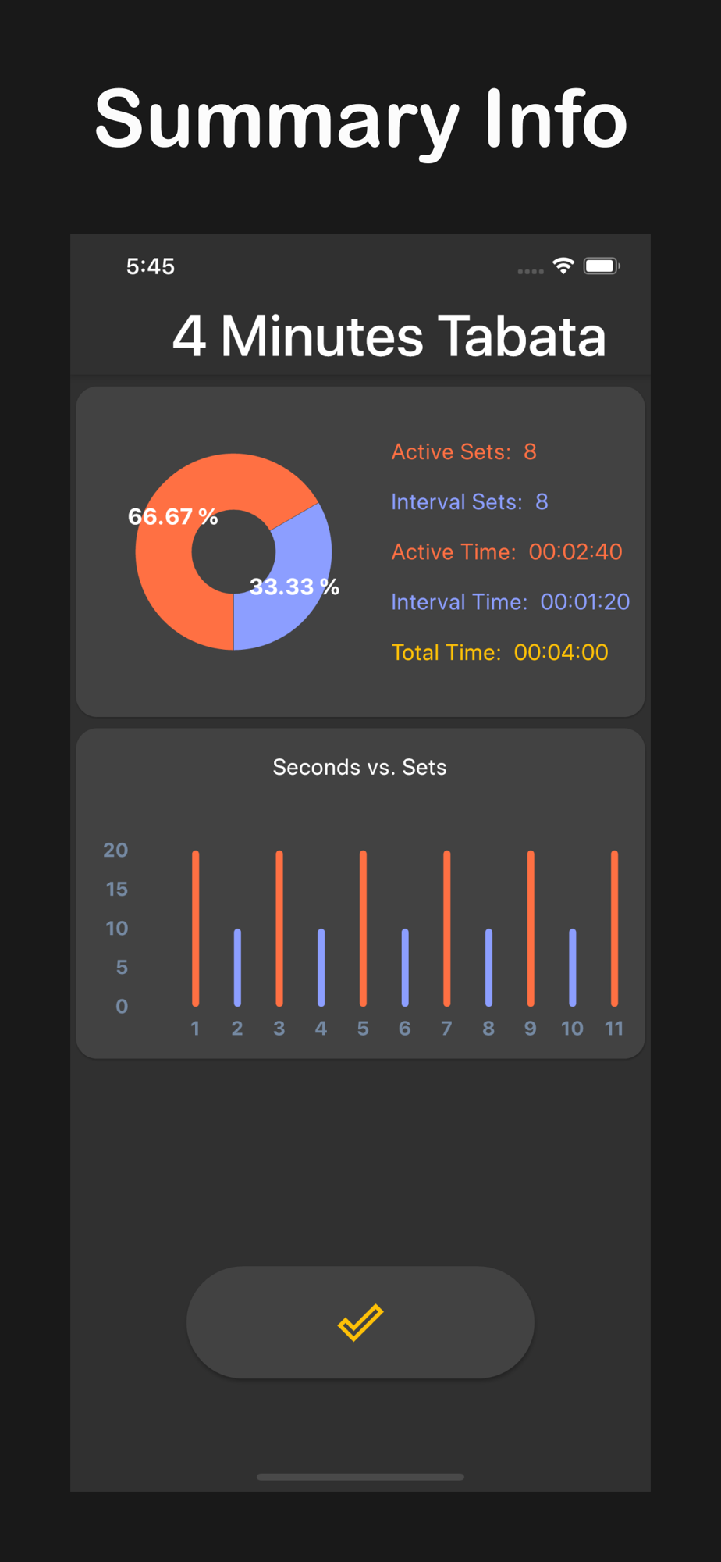This screenshot has height=1562, width=721.
Task: Tap the battery status icon
Action: click(x=601, y=266)
